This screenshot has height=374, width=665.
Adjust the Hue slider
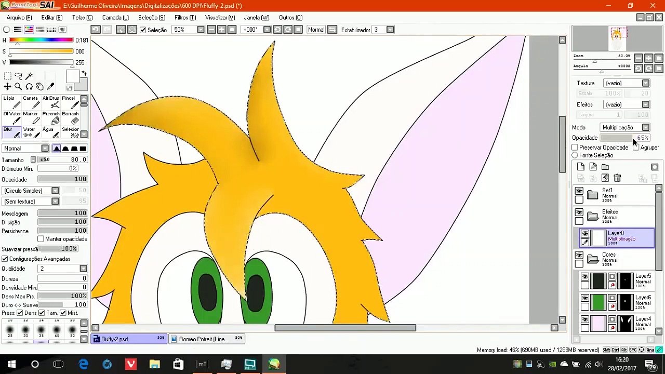tap(41, 40)
